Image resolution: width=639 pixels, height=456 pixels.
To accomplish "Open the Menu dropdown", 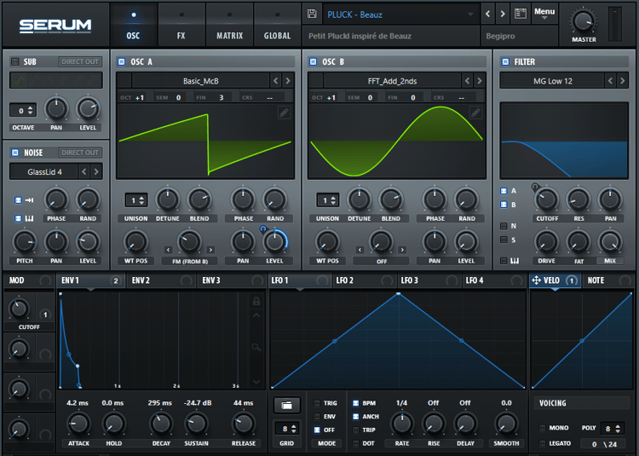I will [544, 14].
